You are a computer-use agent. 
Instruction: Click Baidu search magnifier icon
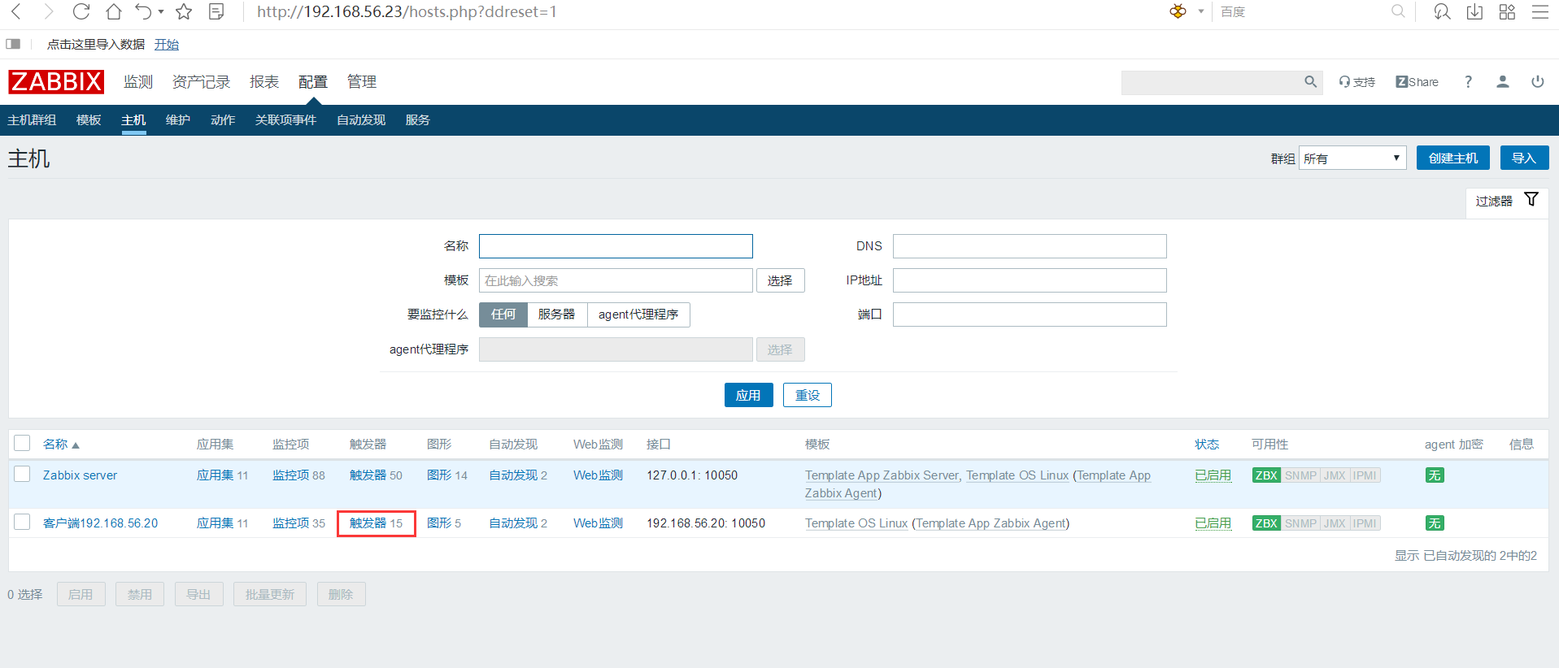pos(1398,11)
